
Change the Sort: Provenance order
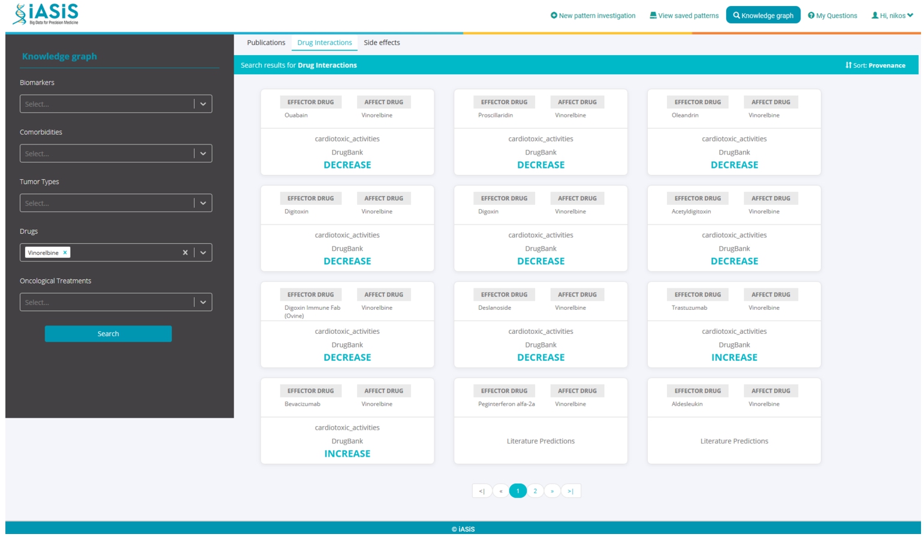click(x=875, y=65)
